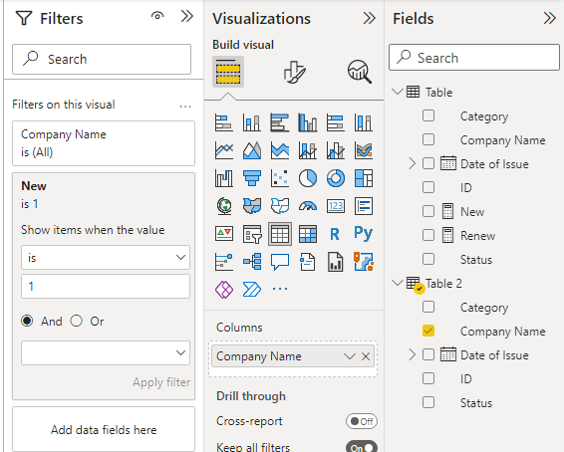The image size is (564, 452).
Task: Select the pie chart visual
Action: click(x=308, y=178)
